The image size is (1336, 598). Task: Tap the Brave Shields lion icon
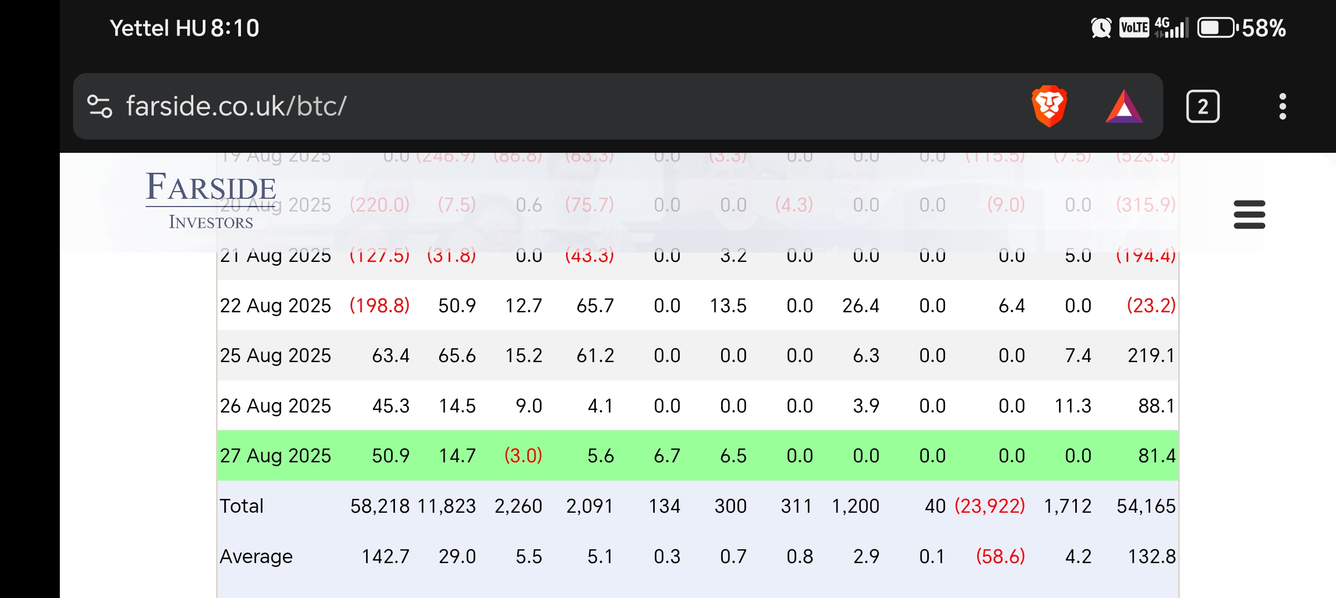1049,106
